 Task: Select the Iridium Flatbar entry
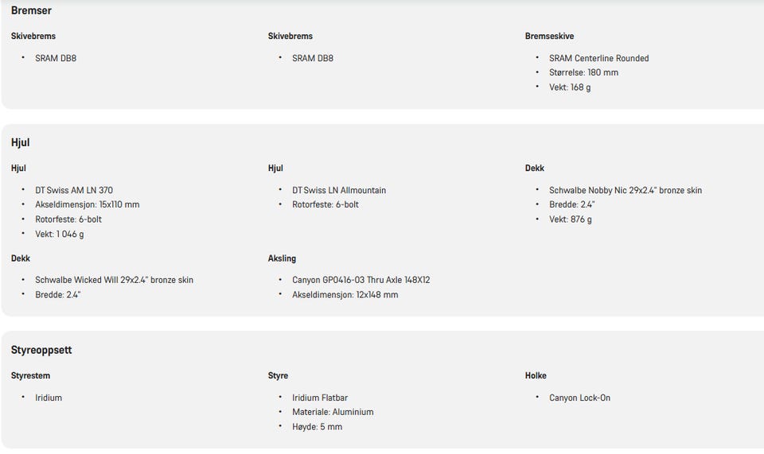point(320,398)
